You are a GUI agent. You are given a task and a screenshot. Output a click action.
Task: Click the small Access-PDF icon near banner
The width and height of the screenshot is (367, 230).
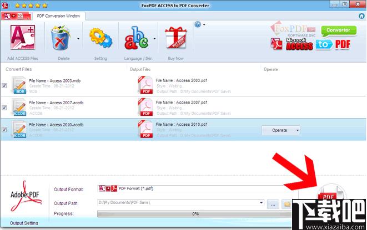(276, 44)
